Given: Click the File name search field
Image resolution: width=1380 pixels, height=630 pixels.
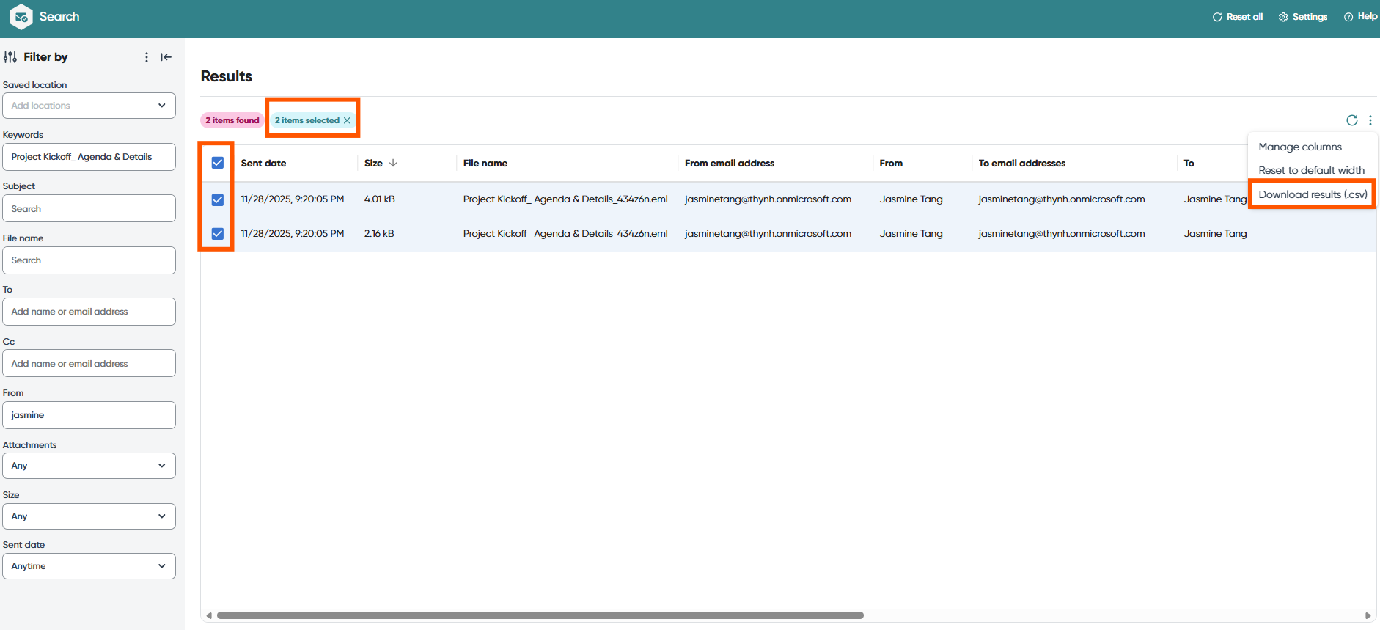Looking at the screenshot, I should pos(89,260).
